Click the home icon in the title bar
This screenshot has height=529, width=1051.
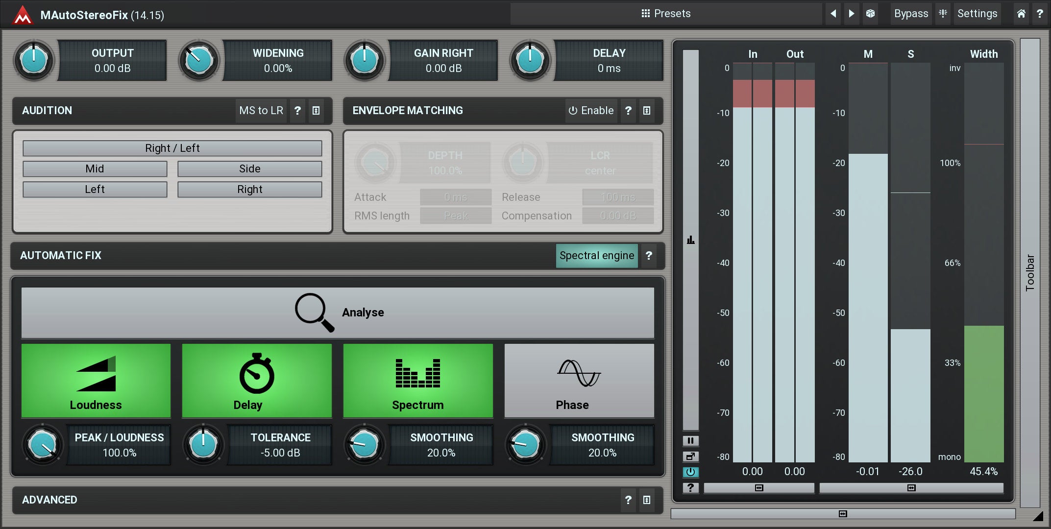coord(1021,14)
